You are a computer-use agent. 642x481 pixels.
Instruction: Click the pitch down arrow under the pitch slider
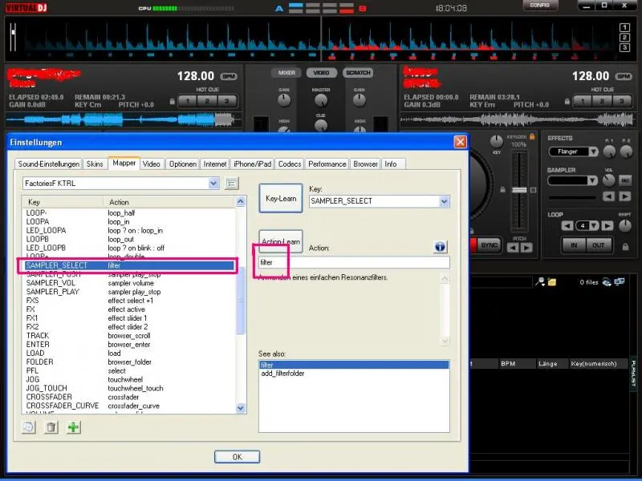coord(514,246)
